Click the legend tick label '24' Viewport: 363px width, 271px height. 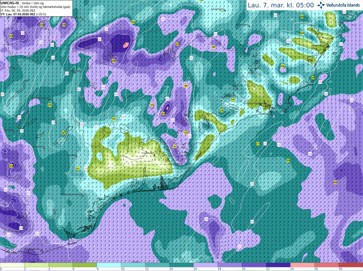point(292,269)
